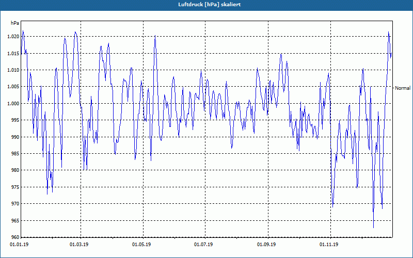Click the 985 y-axis label
Image resolution: width=413 pixels, height=258 pixels.
[x=15, y=153]
